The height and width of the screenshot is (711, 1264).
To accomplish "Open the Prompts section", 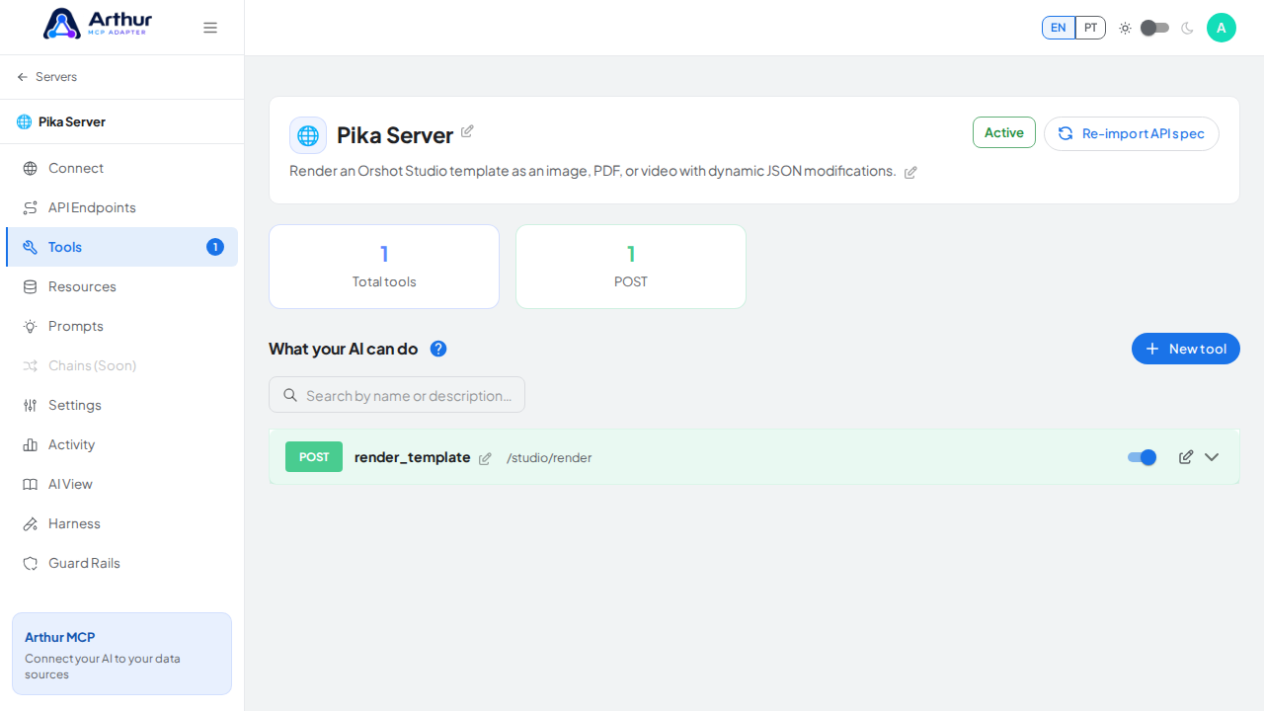I will tap(121, 326).
